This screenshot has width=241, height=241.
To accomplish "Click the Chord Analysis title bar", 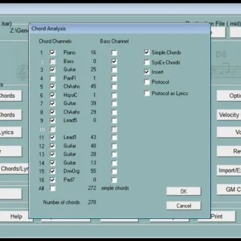I will [119, 29].
